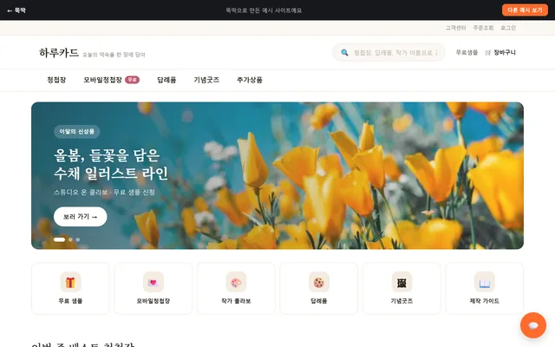Open the 제작 가이드 card label
The image size is (555, 347).
(x=485, y=301)
